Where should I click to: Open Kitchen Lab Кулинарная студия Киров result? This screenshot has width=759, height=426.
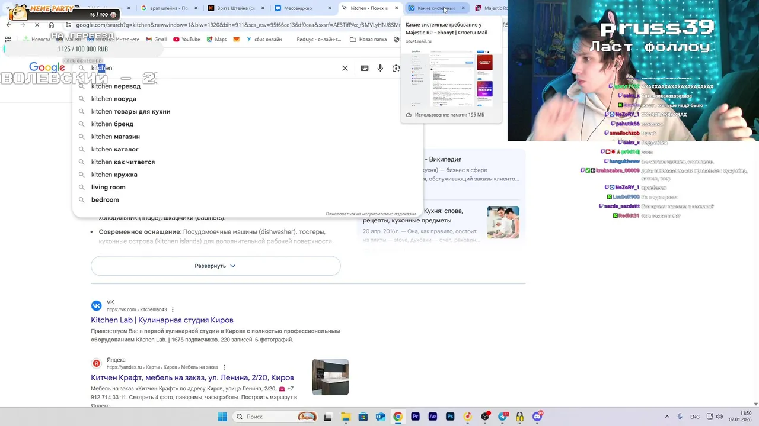(162, 320)
